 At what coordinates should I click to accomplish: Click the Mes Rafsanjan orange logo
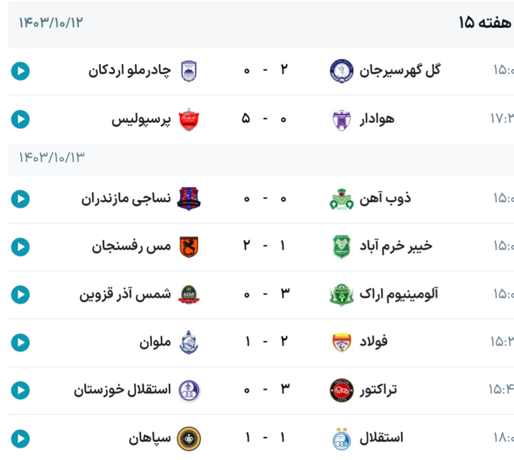188,247
